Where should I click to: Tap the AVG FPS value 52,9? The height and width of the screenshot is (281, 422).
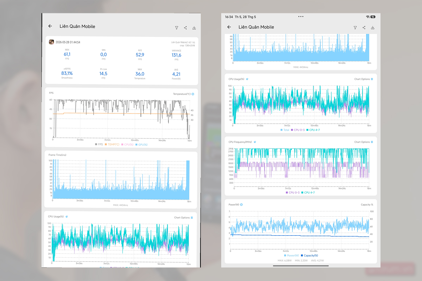coord(140,54)
